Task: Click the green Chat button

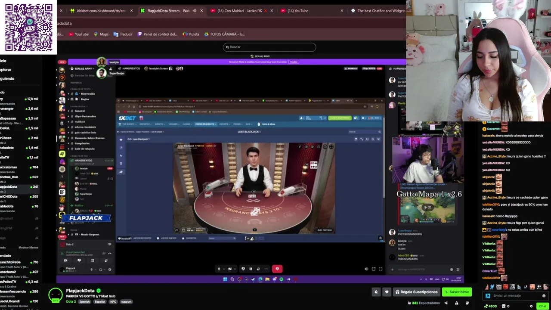Action: pyautogui.click(x=542, y=306)
